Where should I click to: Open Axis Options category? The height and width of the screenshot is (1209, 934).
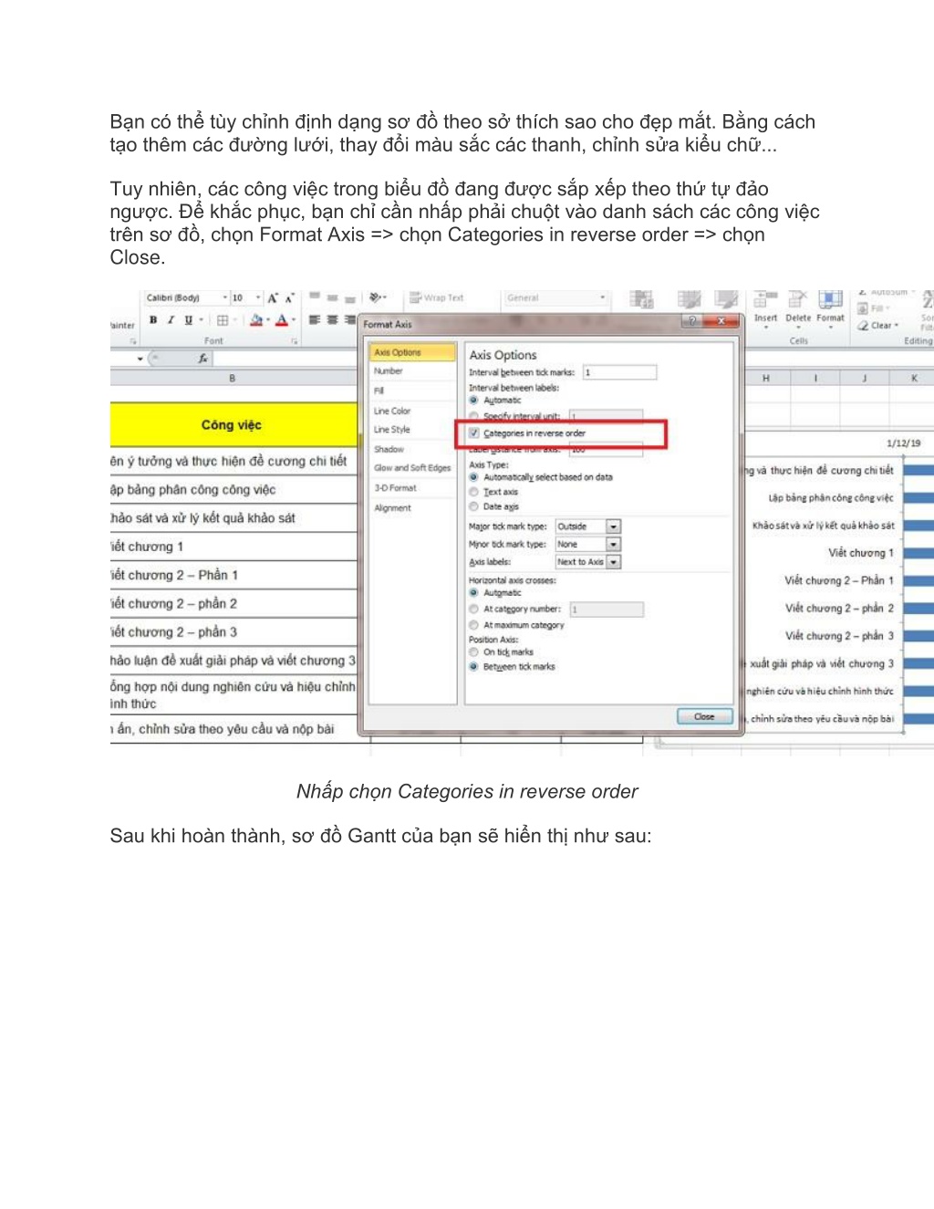coord(412,352)
